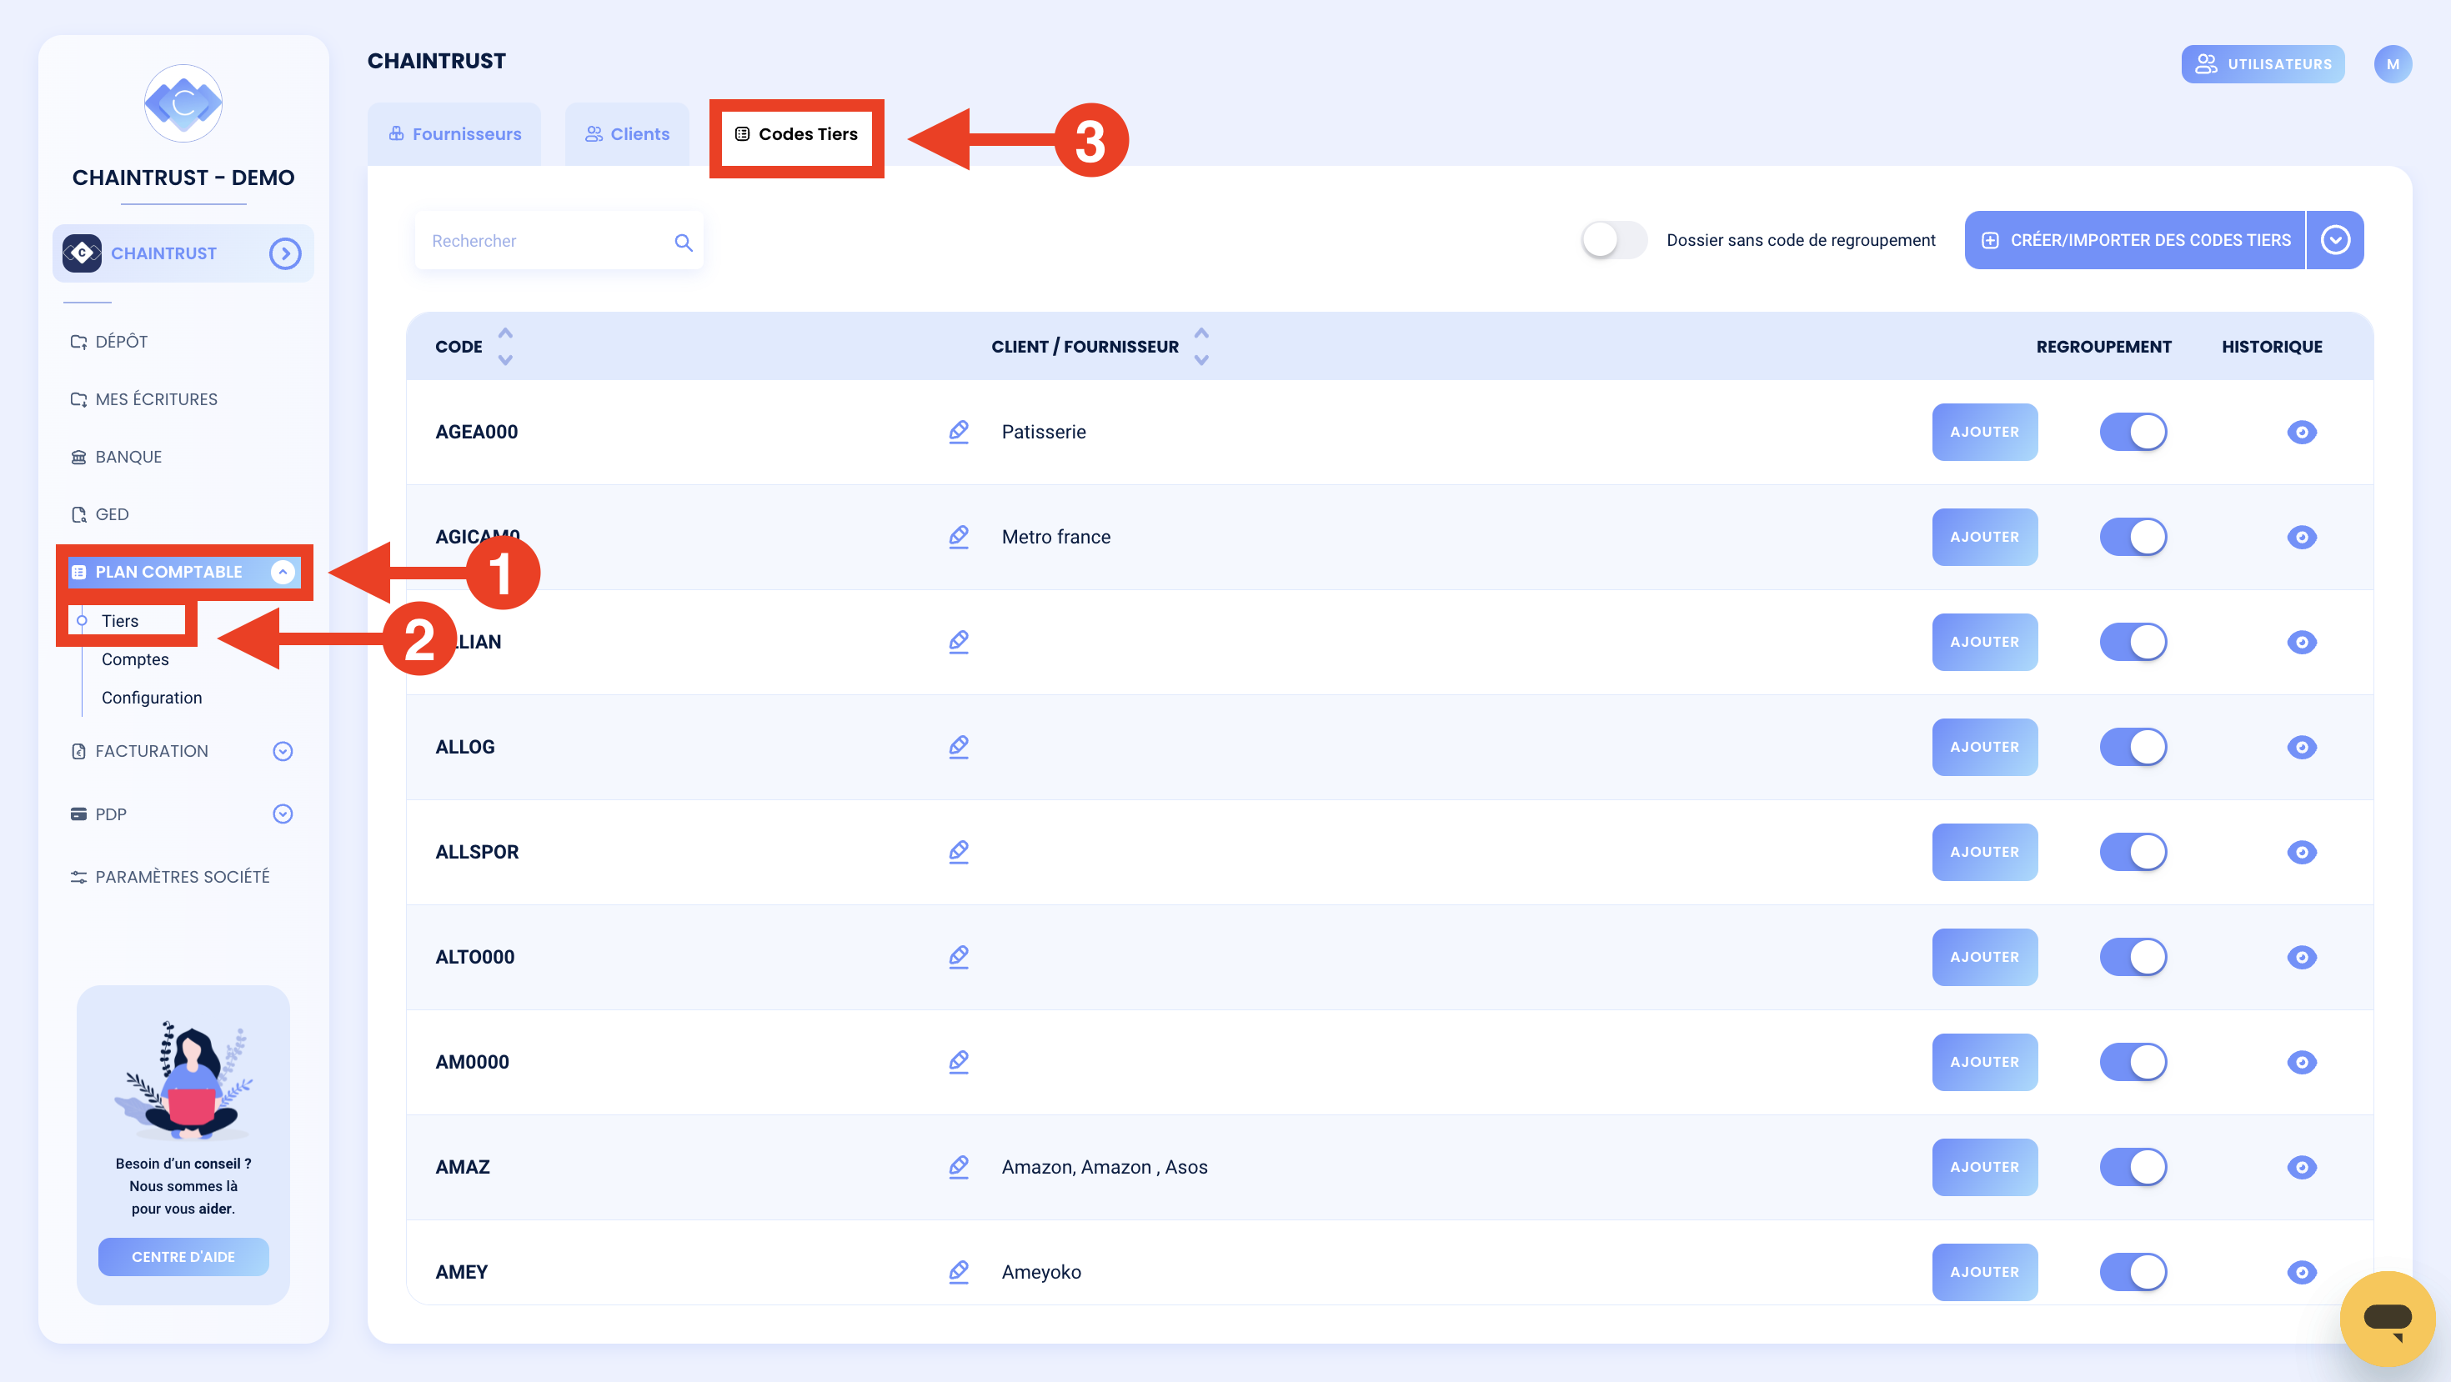Click the edit pencil icon for ALLOG
Image resolution: width=2451 pixels, height=1382 pixels.
pos(958,747)
